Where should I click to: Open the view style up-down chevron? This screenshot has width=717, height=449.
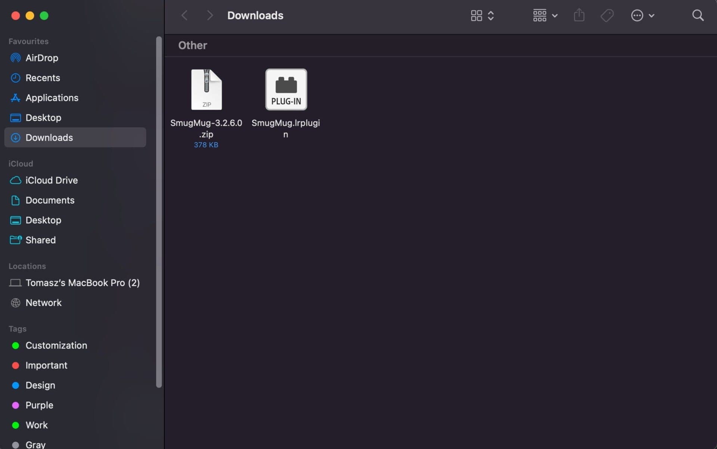coord(491,15)
